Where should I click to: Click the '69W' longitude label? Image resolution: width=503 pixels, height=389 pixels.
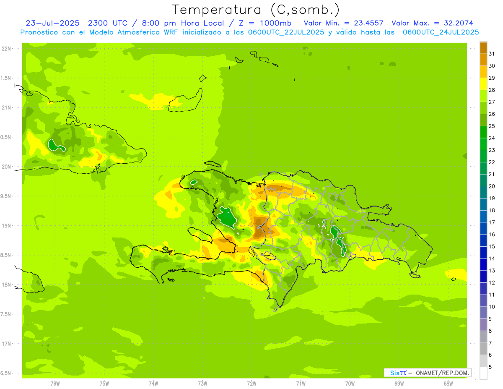coord(399,384)
